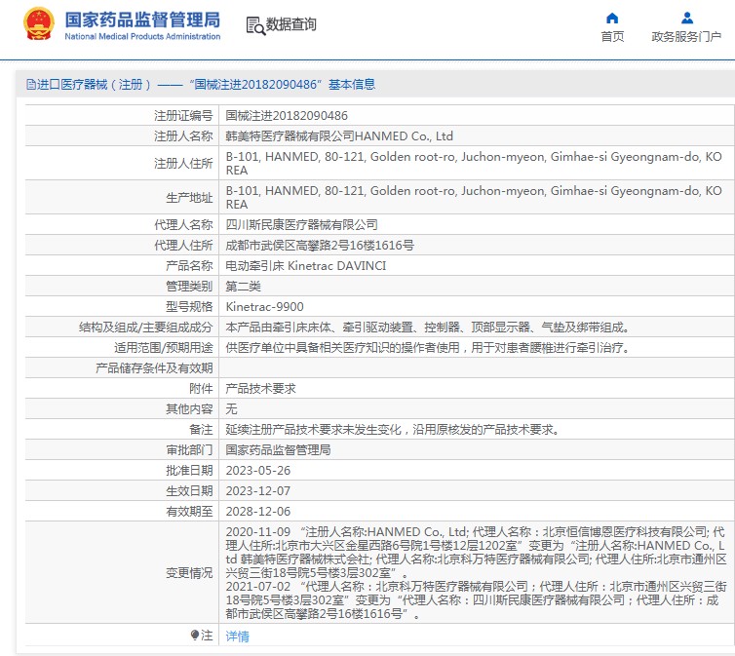Click the 变更情况 row label
Screen dimensions: 735x656
pos(189,573)
